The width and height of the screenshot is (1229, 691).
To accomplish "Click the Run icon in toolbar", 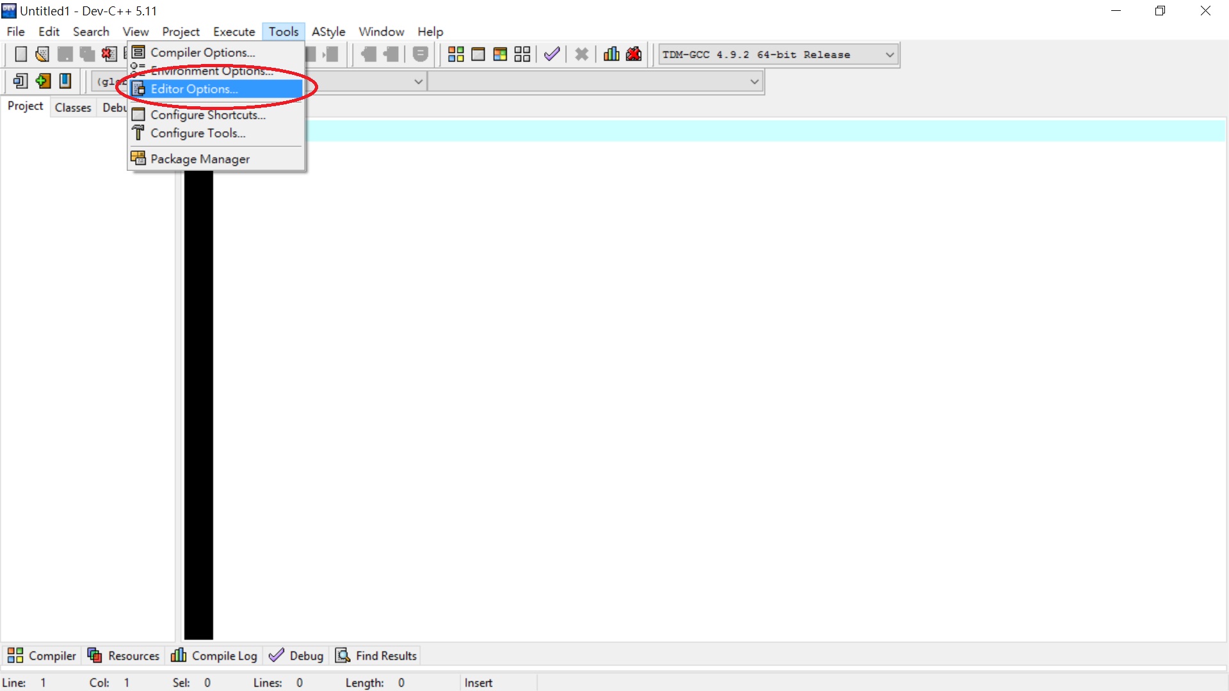I will [x=478, y=54].
